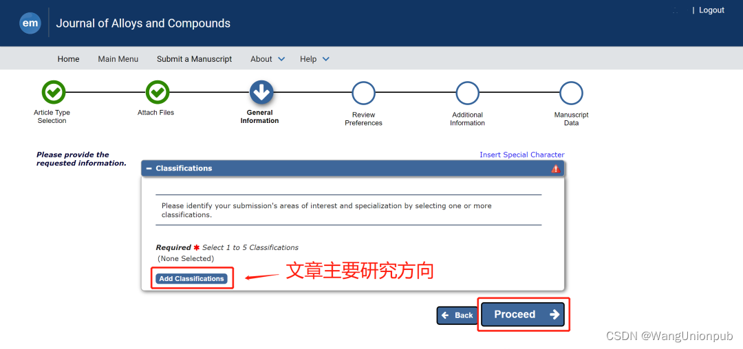Go to Home in navigation bar
Image resolution: width=743 pixels, height=349 pixels.
68,59
